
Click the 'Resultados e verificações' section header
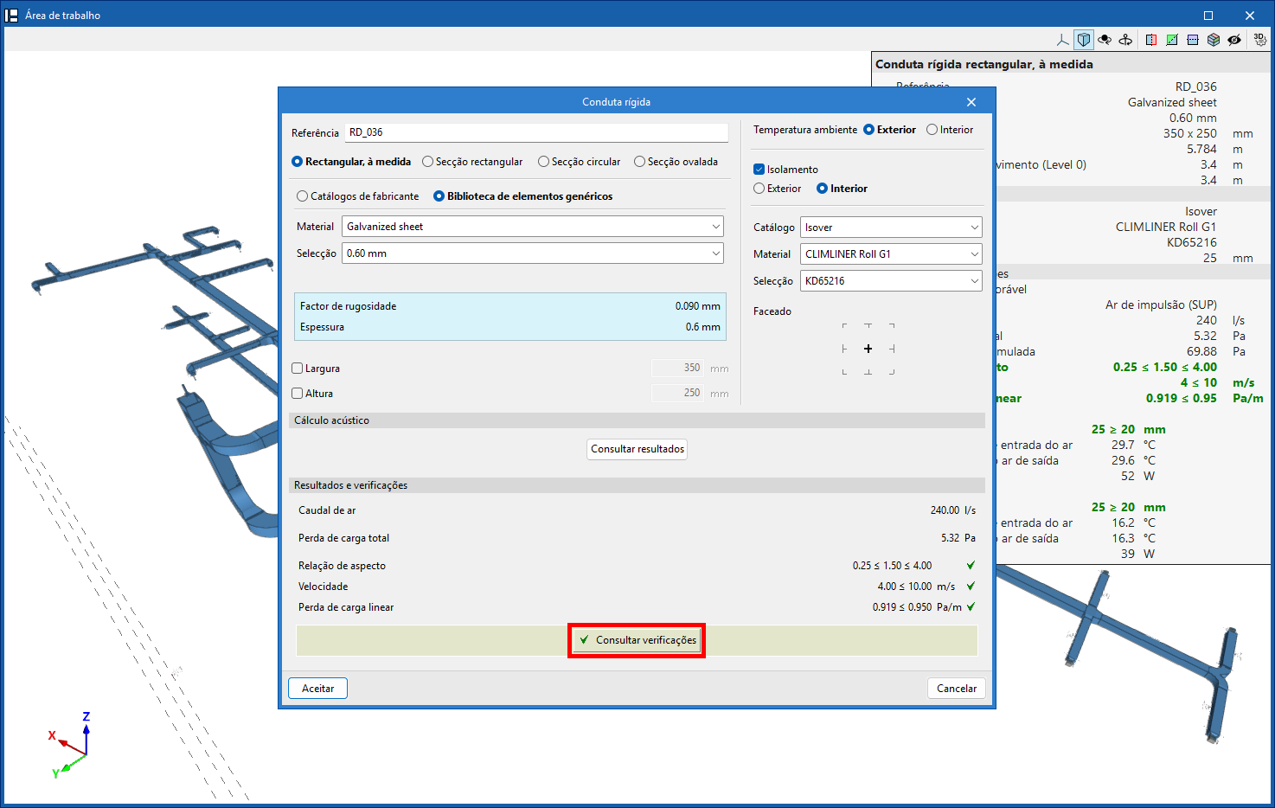click(637, 485)
